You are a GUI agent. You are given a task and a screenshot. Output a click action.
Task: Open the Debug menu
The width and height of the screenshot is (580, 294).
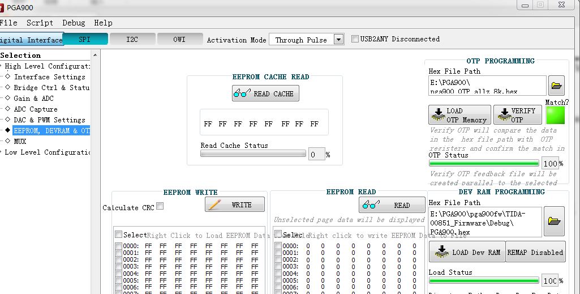(74, 23)
